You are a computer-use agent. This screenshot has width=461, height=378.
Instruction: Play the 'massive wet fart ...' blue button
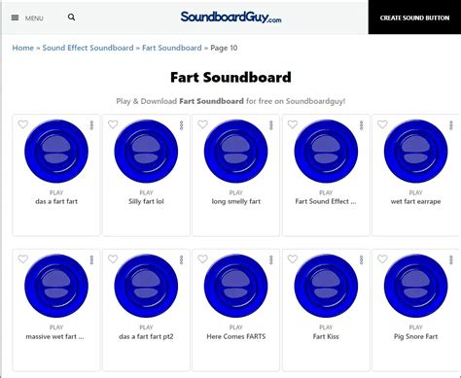pos(56,286)
